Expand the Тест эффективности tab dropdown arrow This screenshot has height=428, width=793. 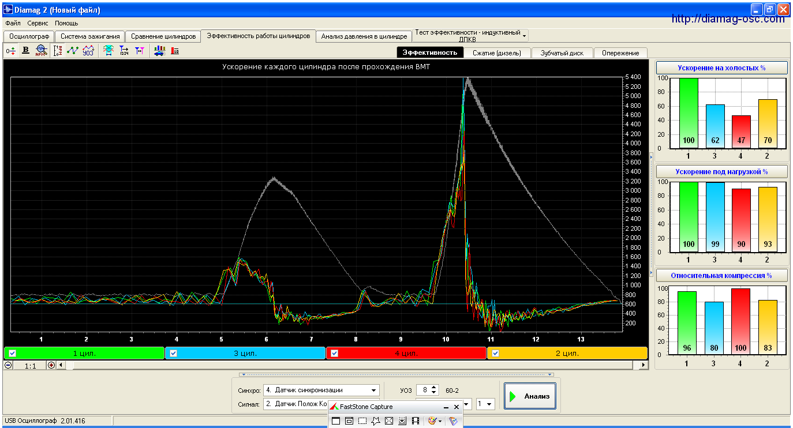click(x=524, y=36)
